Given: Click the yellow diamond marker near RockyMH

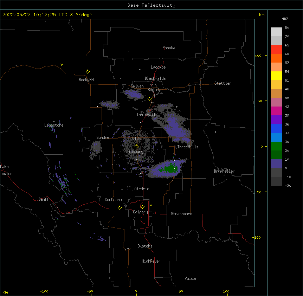Looking at the screenshot, I should click(88, 71).
